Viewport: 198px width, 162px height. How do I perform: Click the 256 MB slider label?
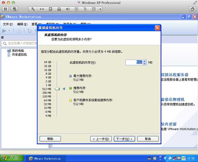pyautogui.click(x=47, y=93)
